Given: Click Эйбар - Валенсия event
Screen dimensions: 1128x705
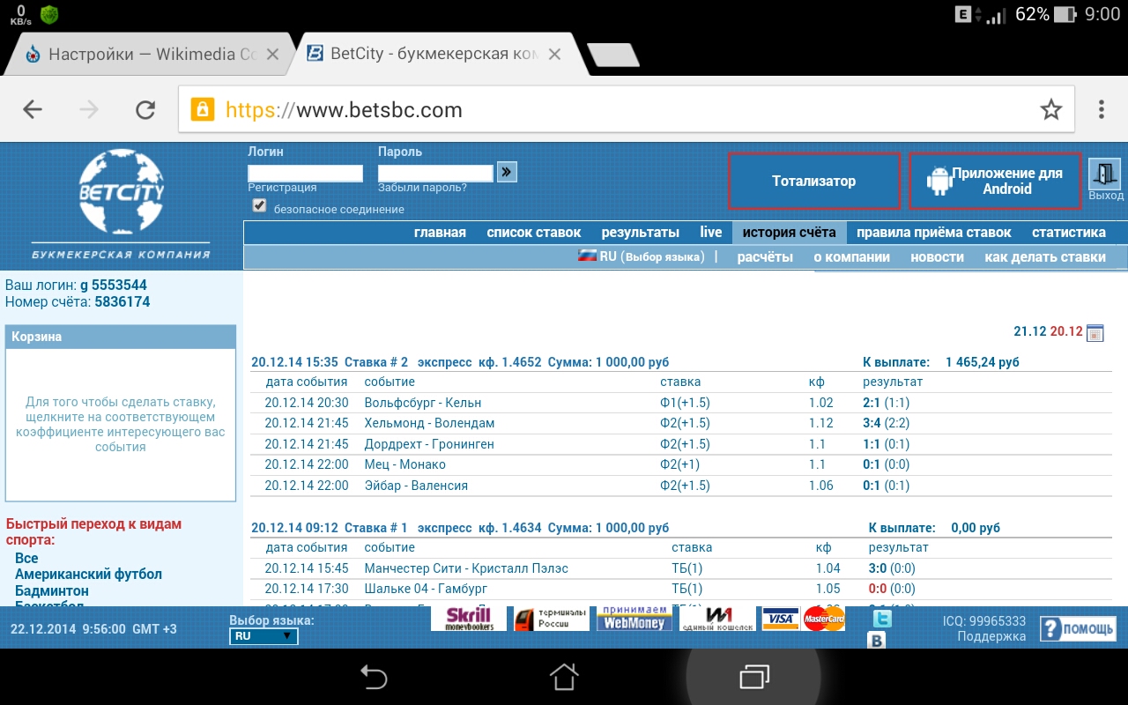Looking at the screenshot, I should (416, 486).
